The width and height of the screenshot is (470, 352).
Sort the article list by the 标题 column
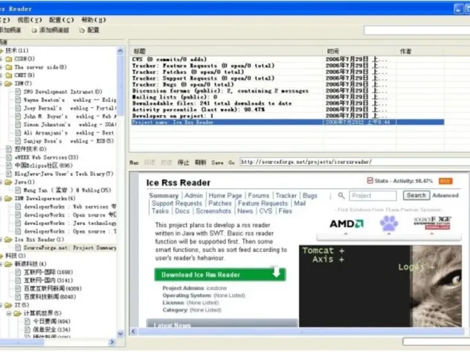click(x=227, y=51)
